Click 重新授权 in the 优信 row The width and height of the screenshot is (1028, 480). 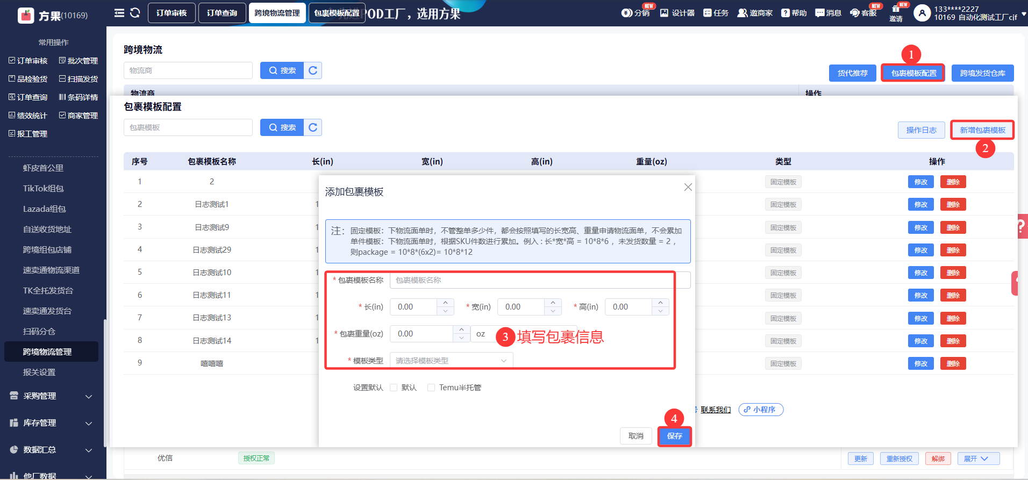(x=900, y=458)
